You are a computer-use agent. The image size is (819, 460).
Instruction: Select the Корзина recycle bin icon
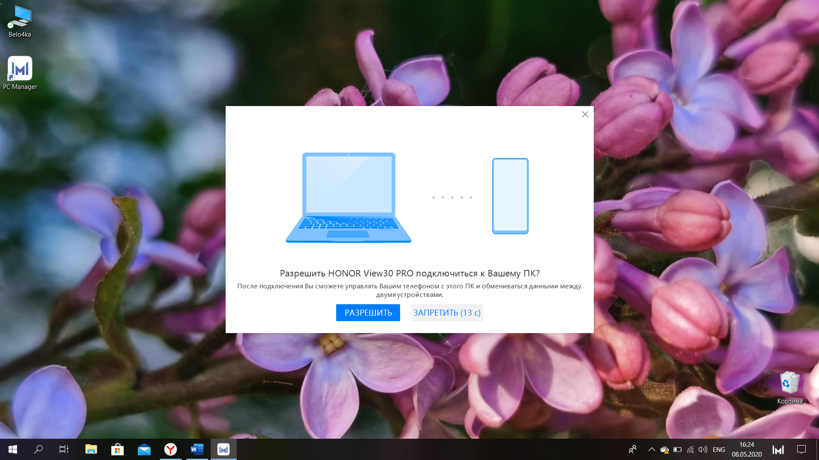click(x=790, y=388)
